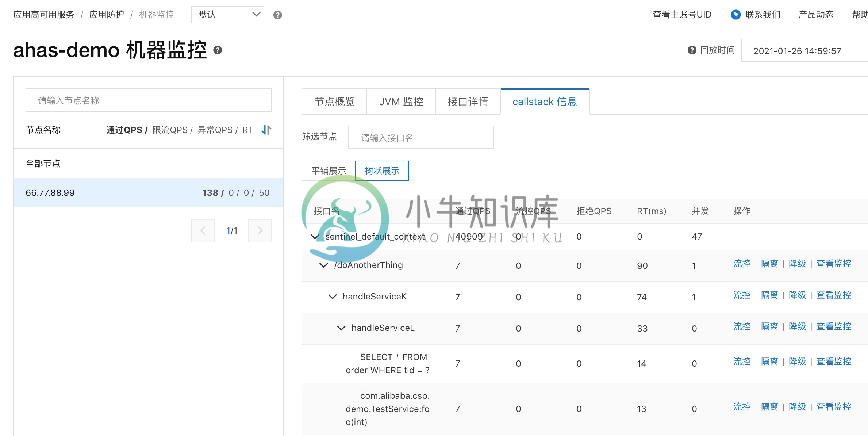Click the sentinel_default_context concurrency value 47

(697, 237)
